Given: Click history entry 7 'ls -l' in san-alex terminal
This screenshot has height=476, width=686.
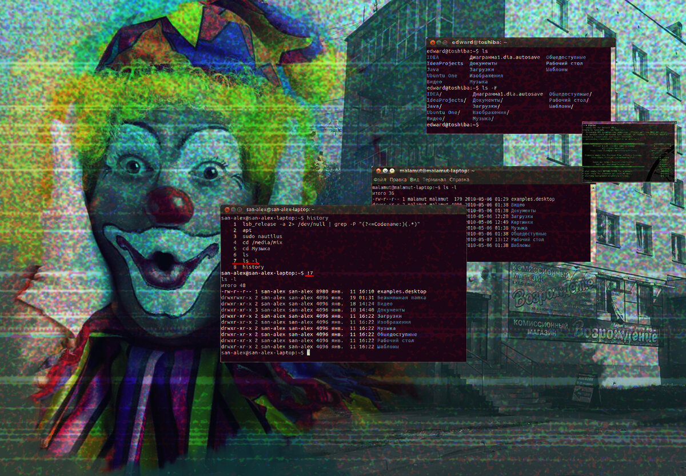Looking at the screenshot, I should (250, 261).
